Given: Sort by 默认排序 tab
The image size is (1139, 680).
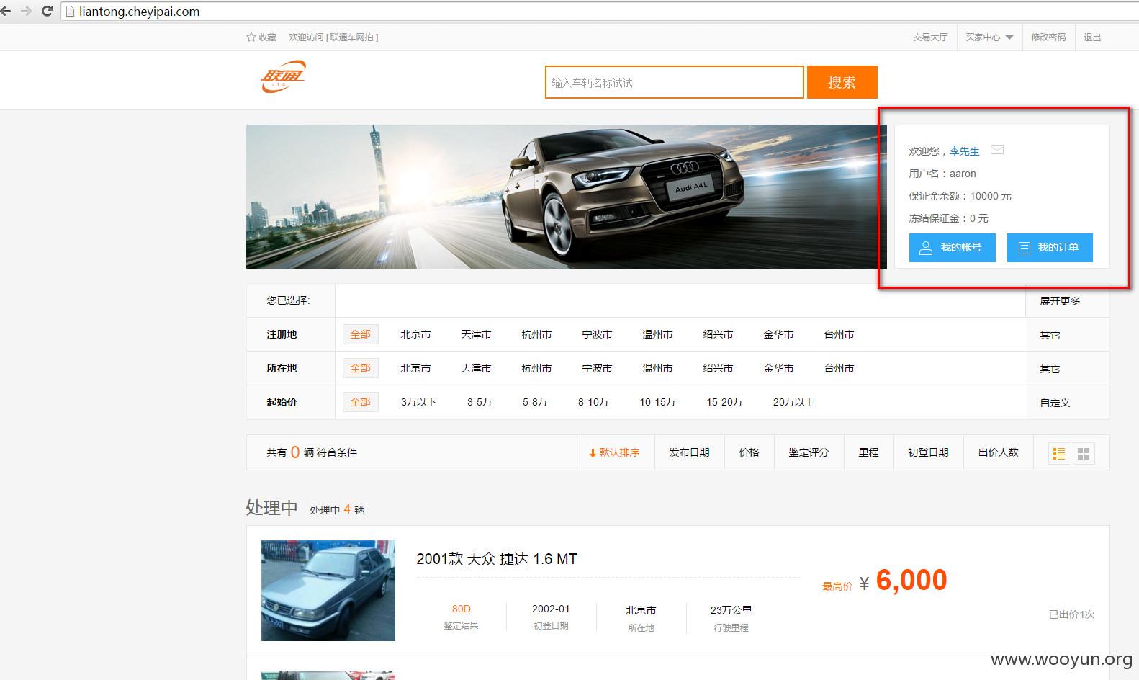Looking at the screenshot, I should click(616, 452).
